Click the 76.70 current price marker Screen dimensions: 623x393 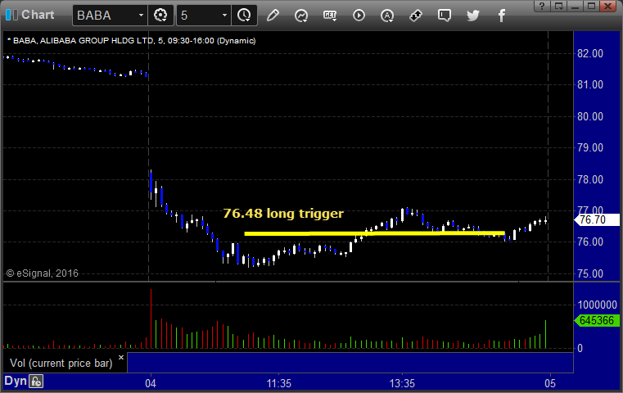[x=597, y=219]
